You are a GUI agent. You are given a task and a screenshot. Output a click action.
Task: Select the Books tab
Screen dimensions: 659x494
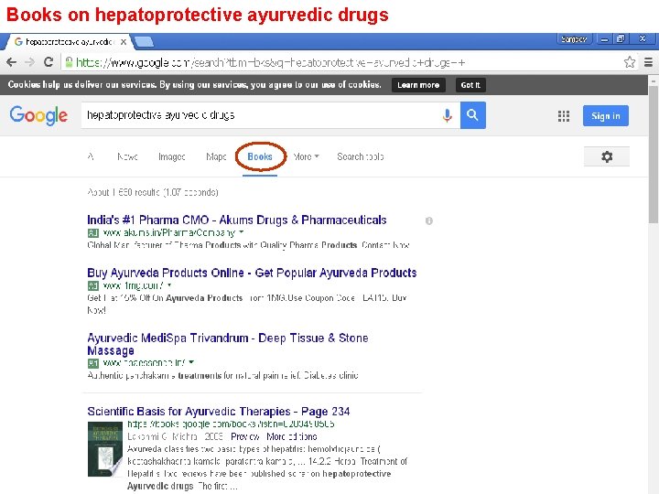(x=260, y=156)
